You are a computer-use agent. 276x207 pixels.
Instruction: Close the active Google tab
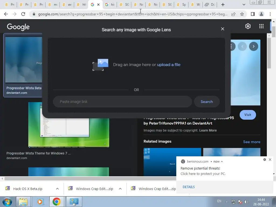98,5
